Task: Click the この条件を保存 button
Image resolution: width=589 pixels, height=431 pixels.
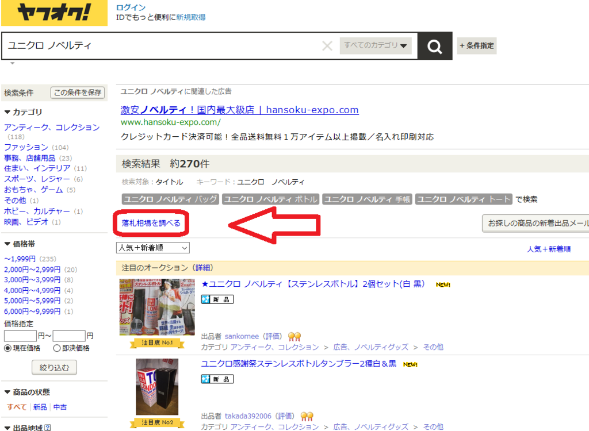Action: [78, 93]
